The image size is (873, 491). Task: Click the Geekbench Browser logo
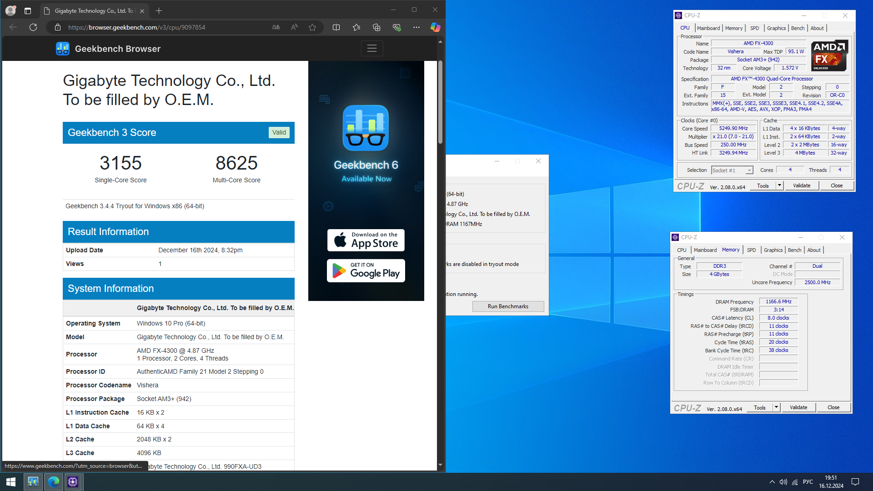(108, 49)
